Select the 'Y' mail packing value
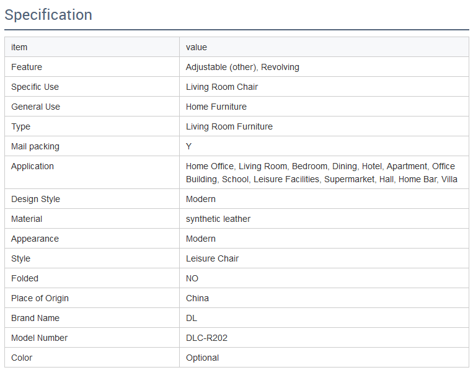 click(189, 146)
